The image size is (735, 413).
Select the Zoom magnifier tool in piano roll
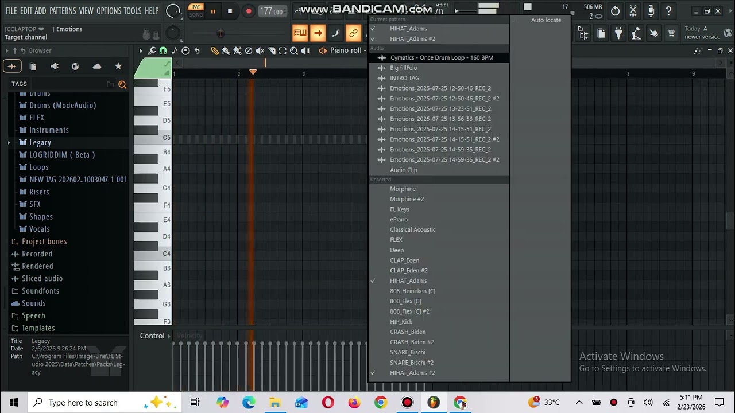[x=294, y=51]
